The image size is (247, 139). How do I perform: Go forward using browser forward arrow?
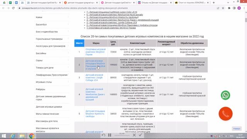pyautogui.click(x=8, y=8)
